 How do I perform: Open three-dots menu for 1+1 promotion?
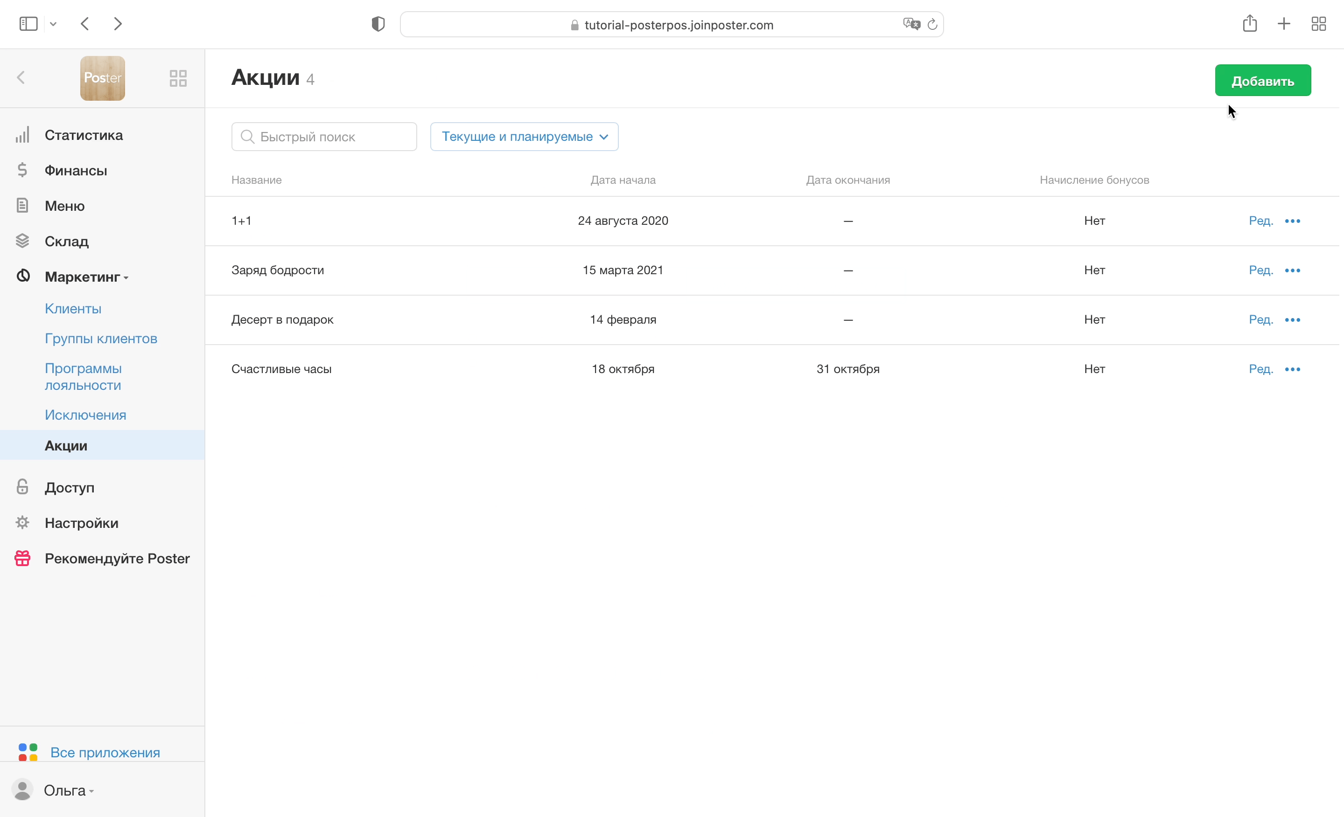(1292, 222)
